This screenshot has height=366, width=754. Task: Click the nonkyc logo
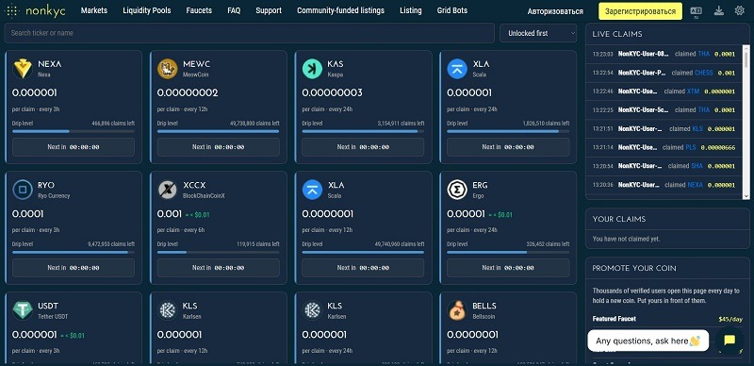(x=34, y=10)
